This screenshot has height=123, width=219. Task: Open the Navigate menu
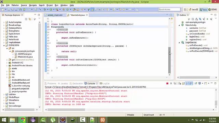click(33, 5)
